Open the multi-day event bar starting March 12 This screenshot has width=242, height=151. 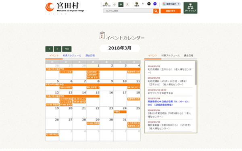click(73, 96)
